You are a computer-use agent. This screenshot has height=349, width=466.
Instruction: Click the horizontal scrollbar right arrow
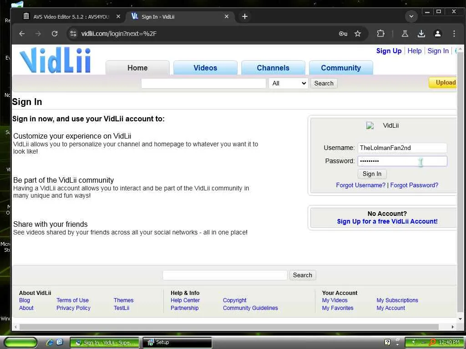point(453,327)
